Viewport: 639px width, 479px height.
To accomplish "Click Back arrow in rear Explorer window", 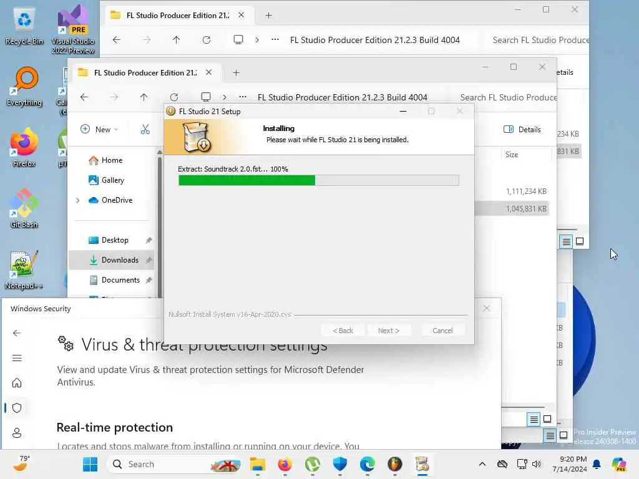I will [117, 40].
